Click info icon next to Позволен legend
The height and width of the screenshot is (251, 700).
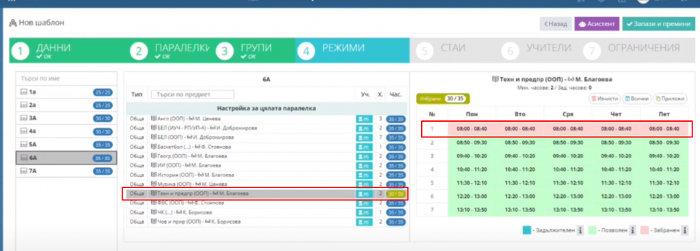coord(632,230)
